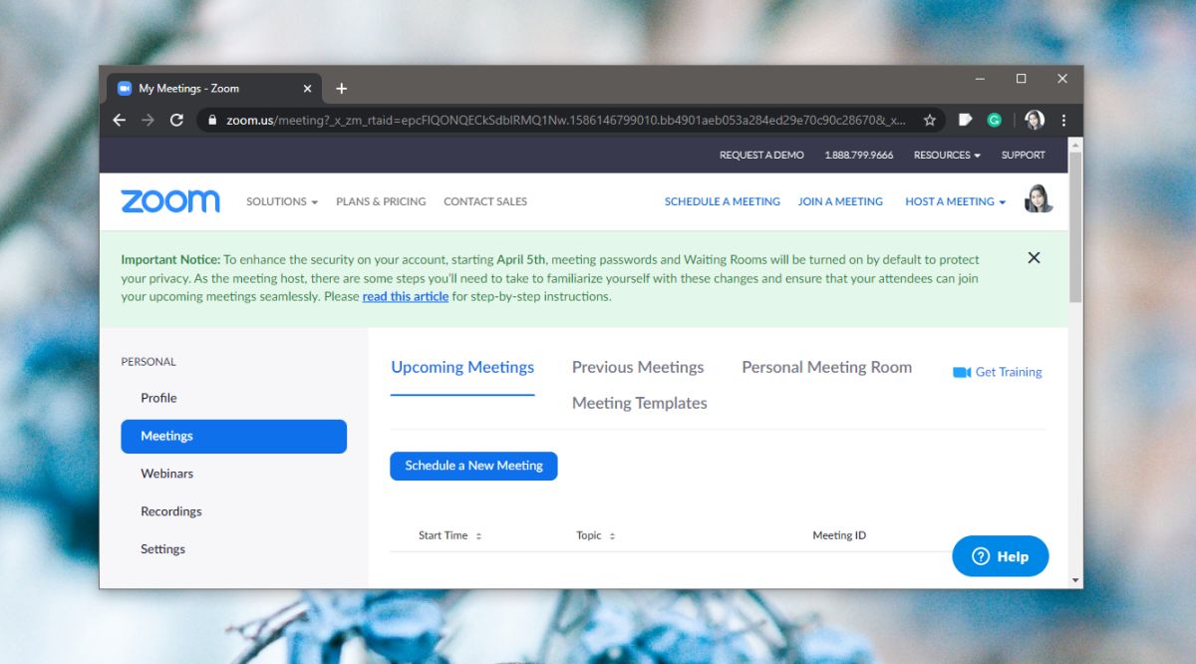Dismiss the Important Notice banner
This screenshot has height=664, width=1196.
tap(1034, 258)
